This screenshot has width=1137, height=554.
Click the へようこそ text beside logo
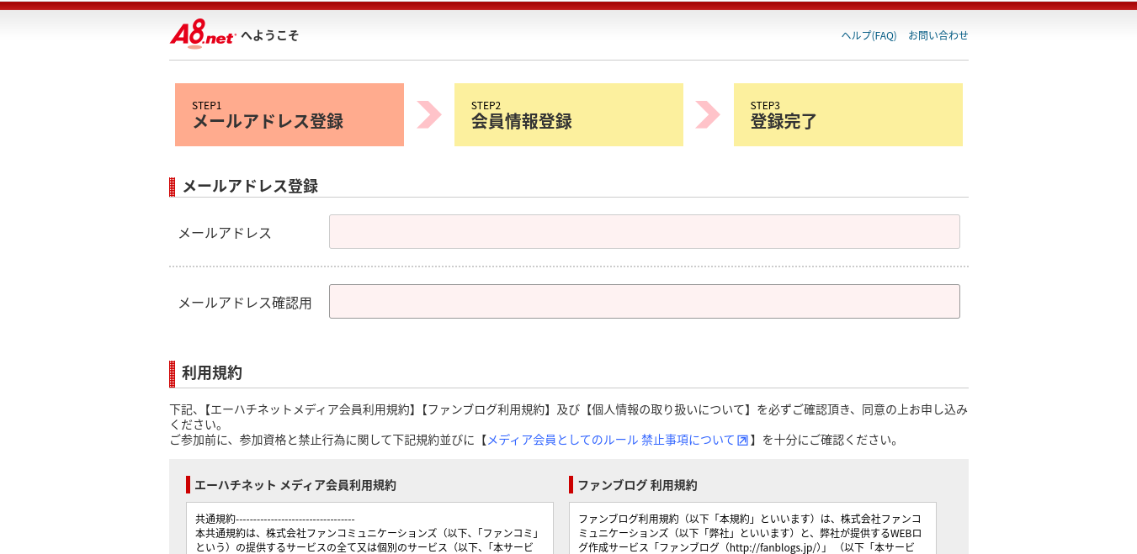(x=269, y=35)
